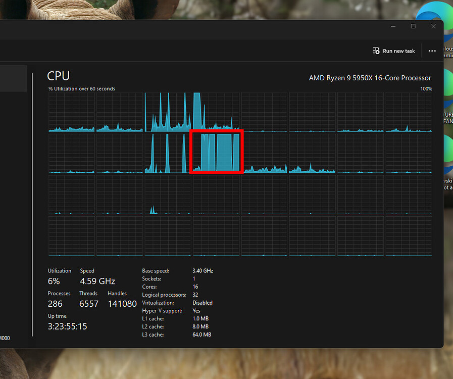The width and height of the screenshot is (453, 379).
Task: Click the 100% graph scale label
Action: (x=426, y=89)
